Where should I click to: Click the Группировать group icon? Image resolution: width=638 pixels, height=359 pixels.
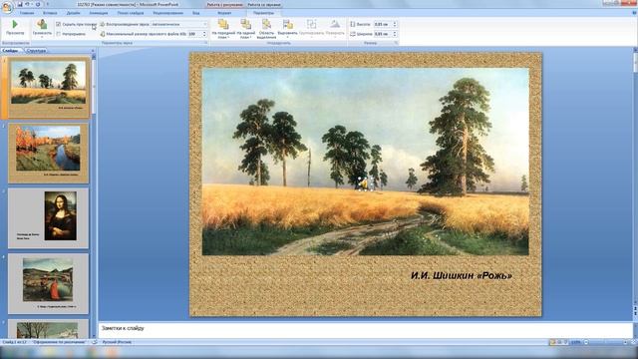click(x=311, y=29)
